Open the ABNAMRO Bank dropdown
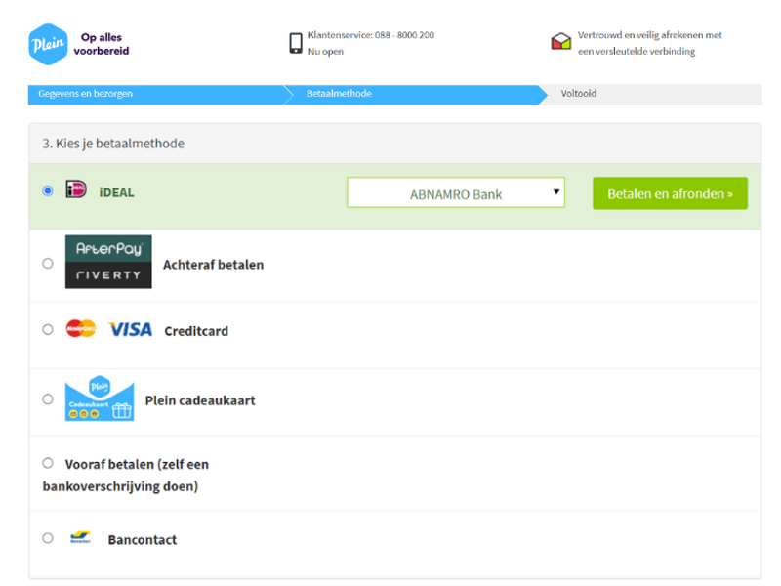 pos(456,192)
